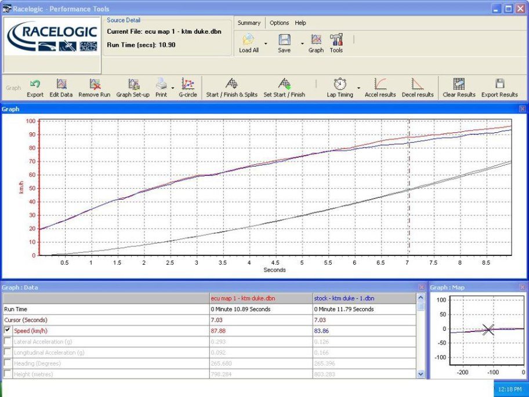This screenshot has width=529, height=397.
Task: Click the Remove Run icon
Action: point(95,84)
